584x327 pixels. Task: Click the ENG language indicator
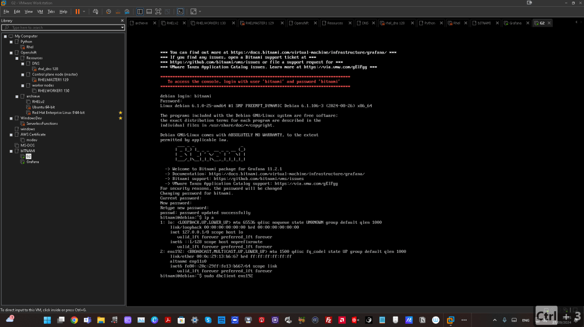525,320
